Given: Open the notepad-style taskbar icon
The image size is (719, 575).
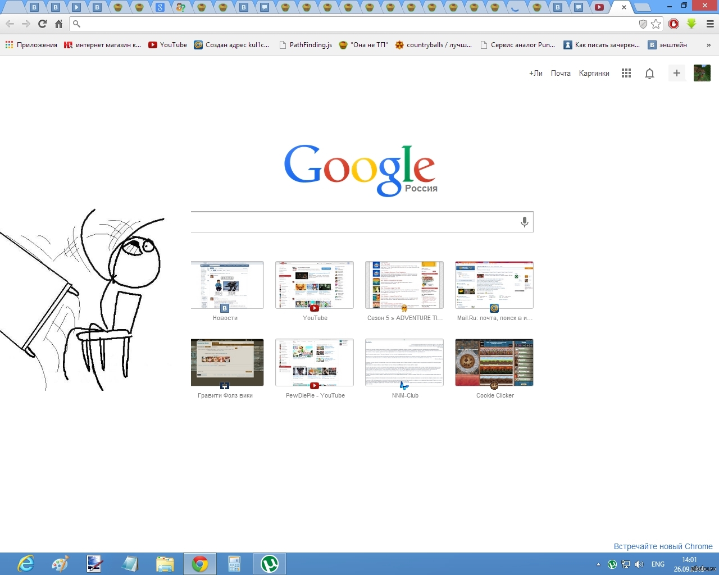Looking at the screenshot, I should (x=130, y=564).
